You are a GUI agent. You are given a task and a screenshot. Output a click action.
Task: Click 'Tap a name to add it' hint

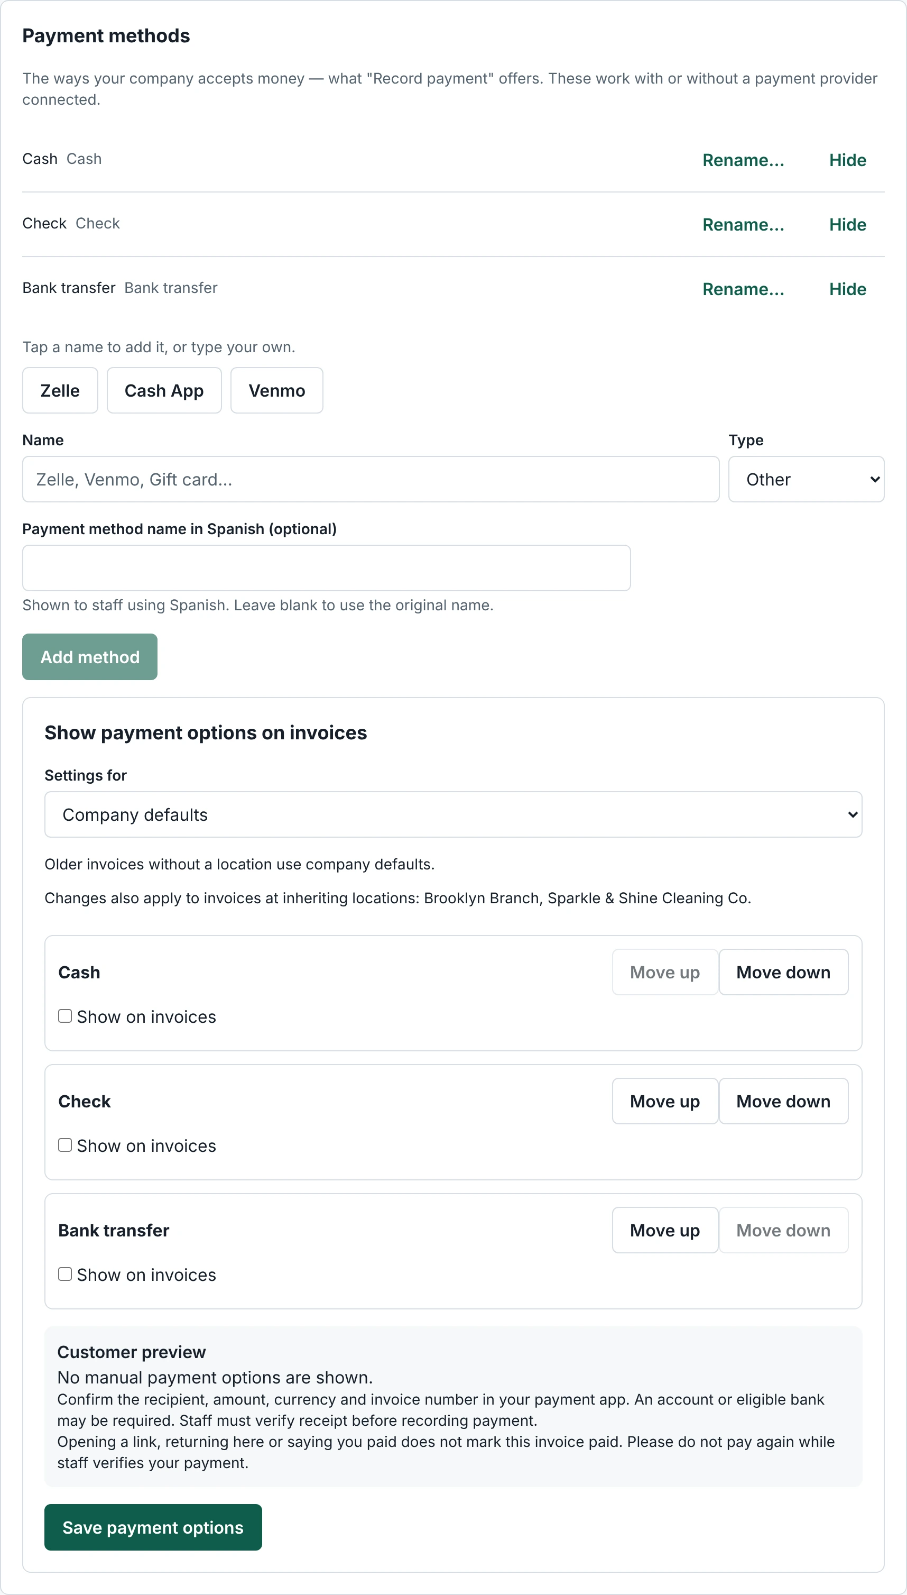pyautogui.click(x=159, y=347)
